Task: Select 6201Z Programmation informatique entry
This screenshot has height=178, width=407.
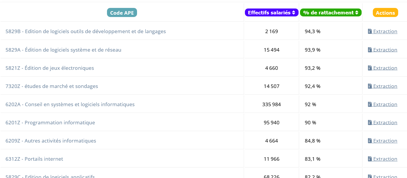Action: [x=50, y=123]
